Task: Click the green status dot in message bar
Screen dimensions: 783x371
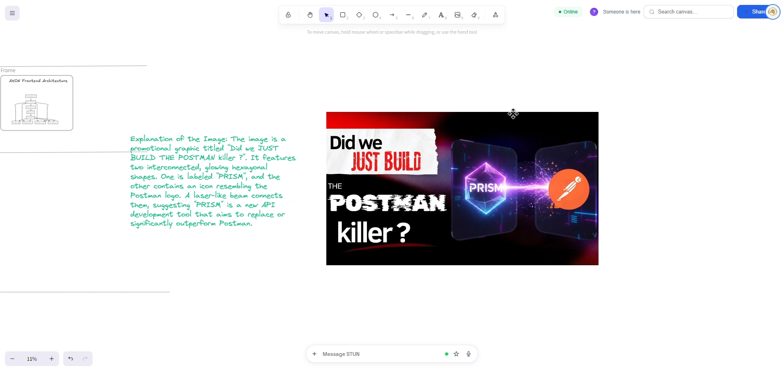Action: coord(446,354)
